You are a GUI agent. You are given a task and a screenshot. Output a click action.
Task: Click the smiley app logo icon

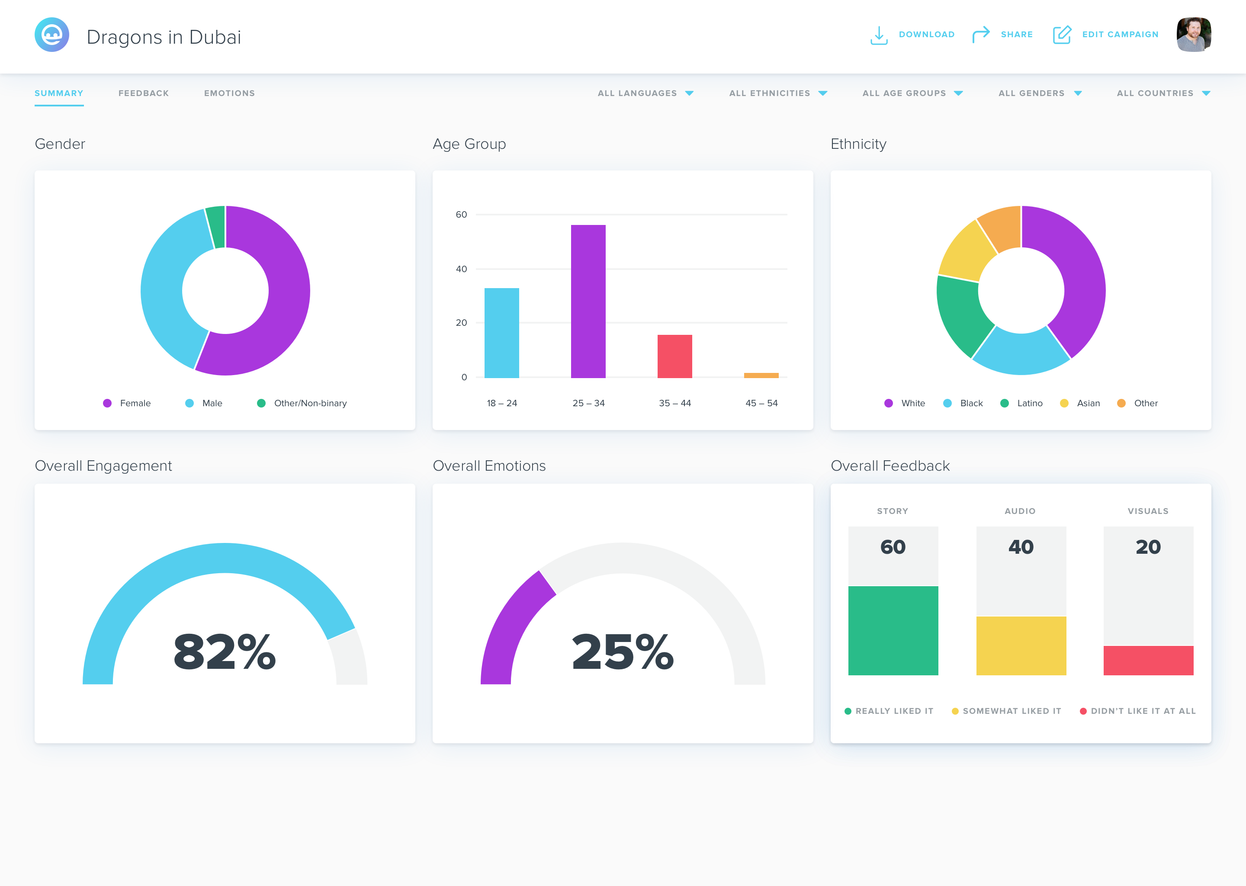click(52, 35)
